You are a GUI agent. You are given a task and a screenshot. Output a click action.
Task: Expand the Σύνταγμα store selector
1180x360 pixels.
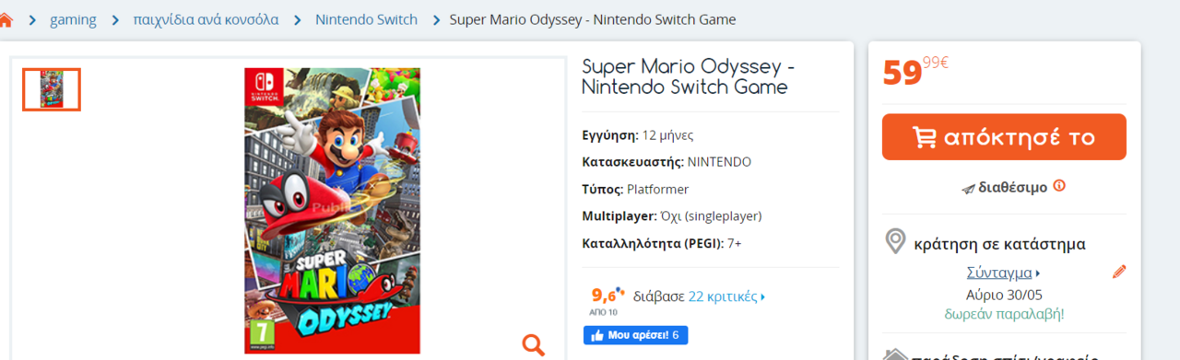point(1003,273)
